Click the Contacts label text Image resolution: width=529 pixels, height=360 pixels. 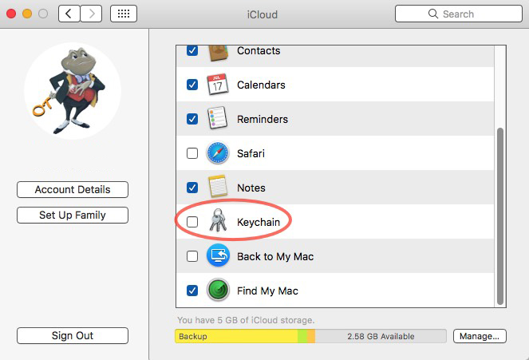(259, 50)
